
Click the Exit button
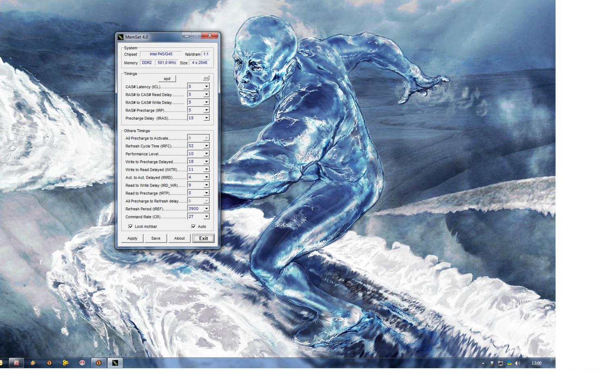point(203,238)
